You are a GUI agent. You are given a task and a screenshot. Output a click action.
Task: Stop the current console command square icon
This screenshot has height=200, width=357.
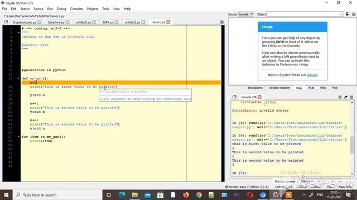tap(340, 97)
